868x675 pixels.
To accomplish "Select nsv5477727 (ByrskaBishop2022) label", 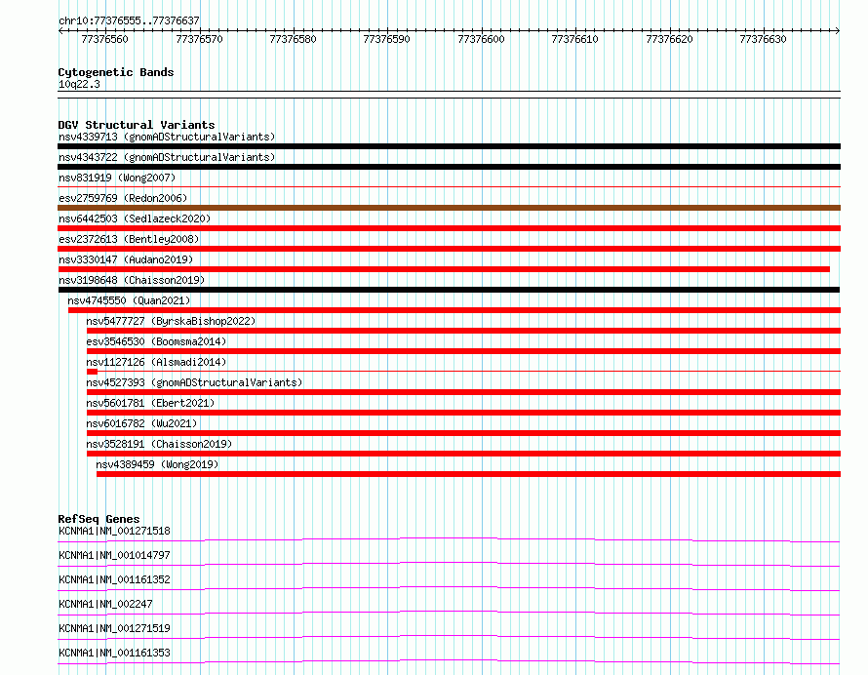I will tap(171, 321).
